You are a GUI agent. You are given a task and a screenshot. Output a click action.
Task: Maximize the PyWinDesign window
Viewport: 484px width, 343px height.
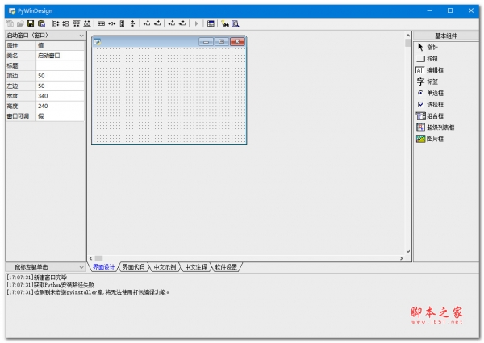click(450, 10)
